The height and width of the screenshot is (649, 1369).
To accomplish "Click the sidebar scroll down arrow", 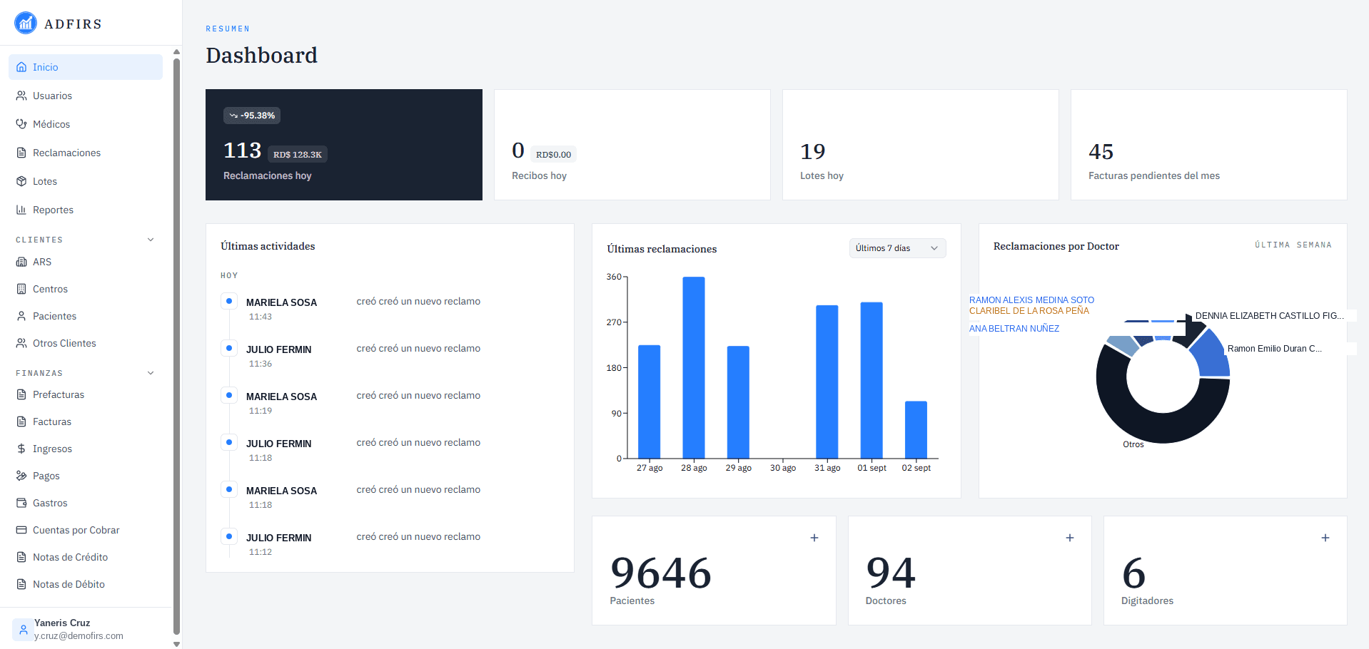I will click(x=176, y=643).
